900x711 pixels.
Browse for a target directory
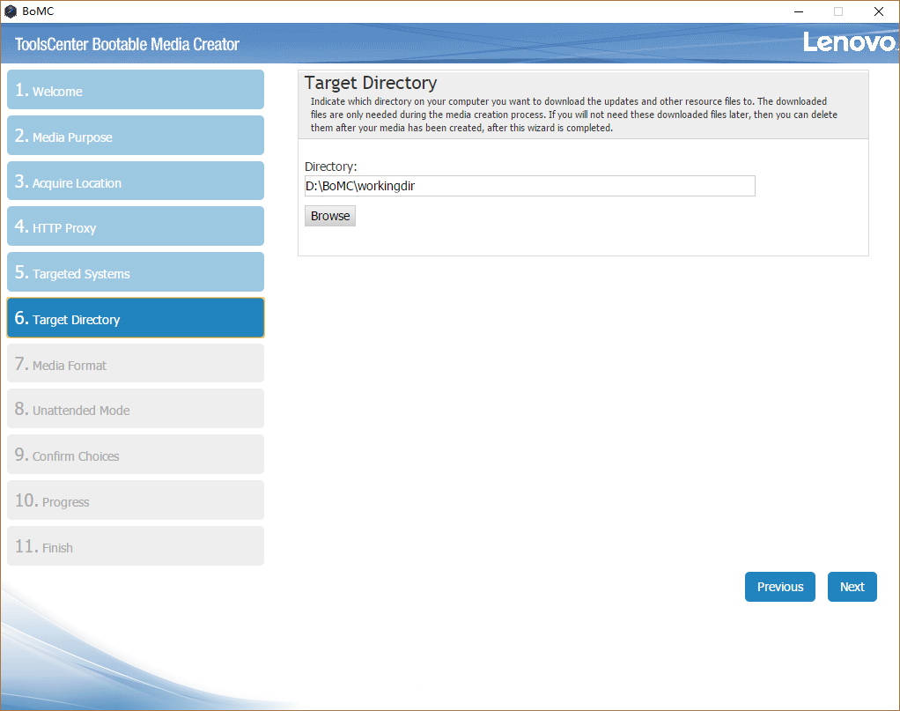[330, 216]
